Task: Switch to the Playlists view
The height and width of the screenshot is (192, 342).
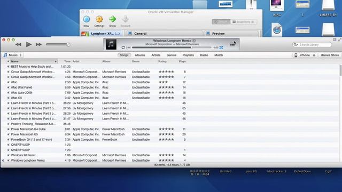Action: pyautogui.click(x=188, y=55)
